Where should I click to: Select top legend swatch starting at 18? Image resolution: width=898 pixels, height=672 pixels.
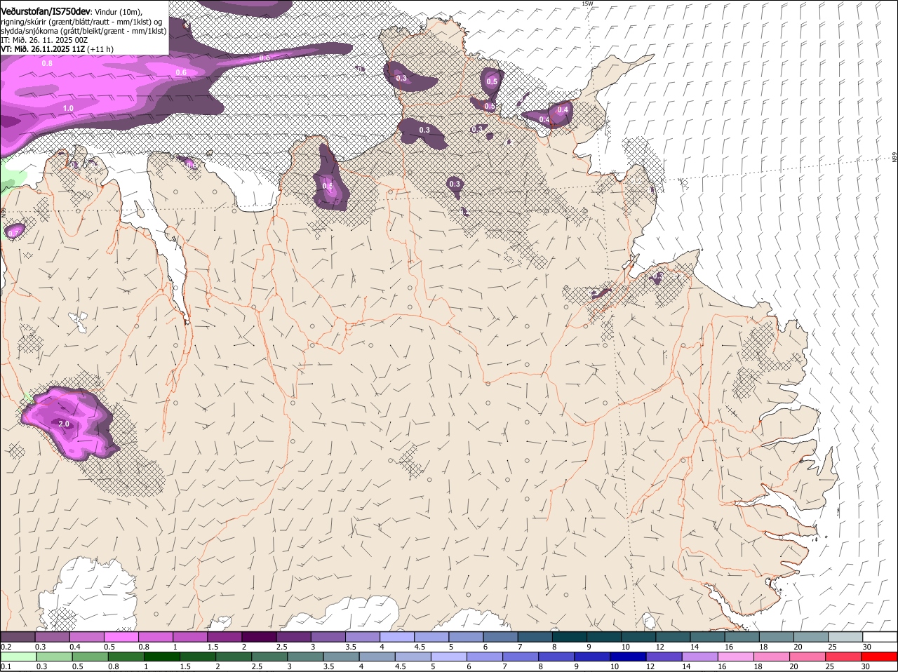point(776,637)
